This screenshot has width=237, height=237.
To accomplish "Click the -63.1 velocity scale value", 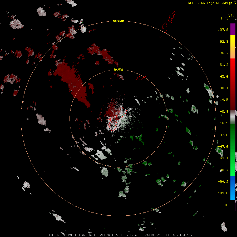I will [x=223, y=158].
